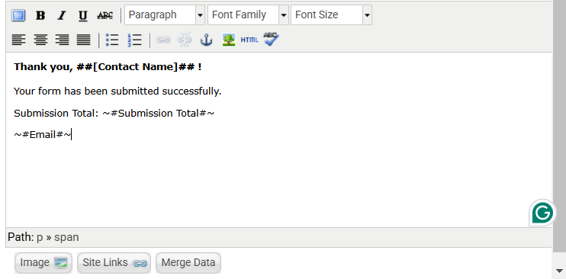Open the HTML source editor
Viewport: 566px width, 279px height.
tap(249, 40)
